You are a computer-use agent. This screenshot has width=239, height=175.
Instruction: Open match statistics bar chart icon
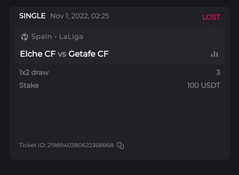[214, 54]
